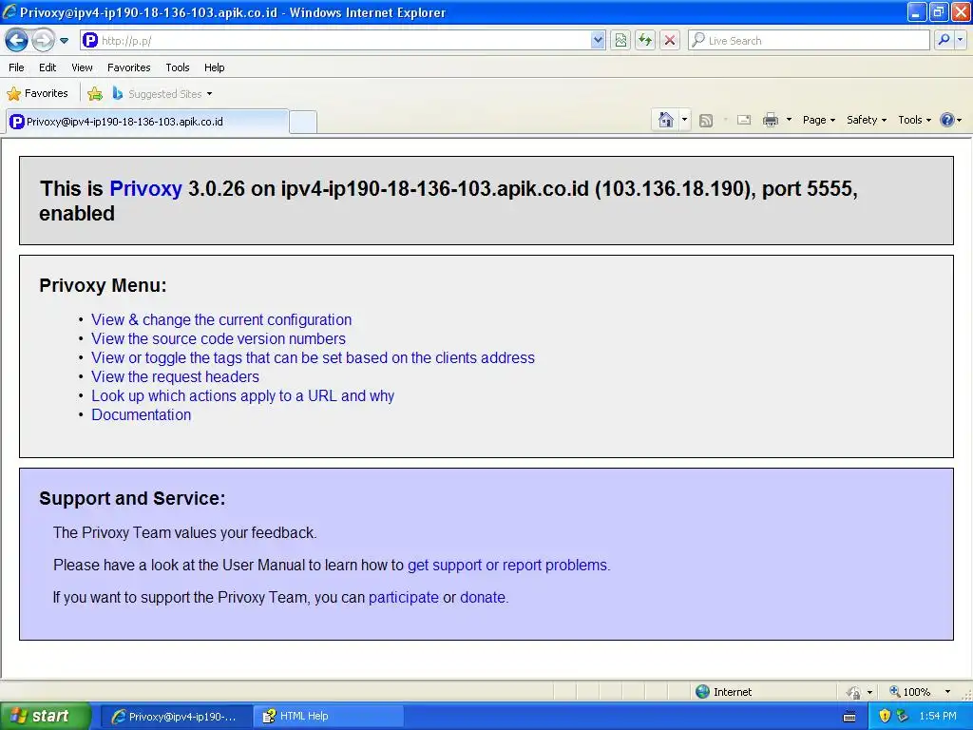Viewport: 973px width, 730px height.
Task: Follow the donate link
Action: 482,598
